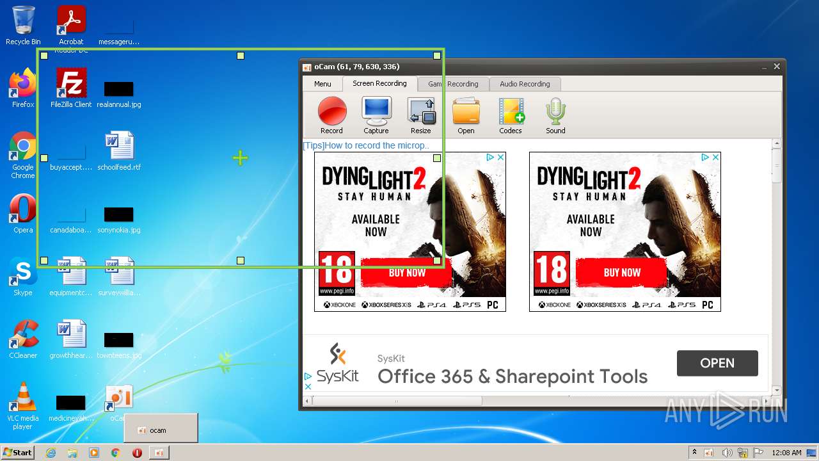Open the media player taskbar icon

(94, 453)
